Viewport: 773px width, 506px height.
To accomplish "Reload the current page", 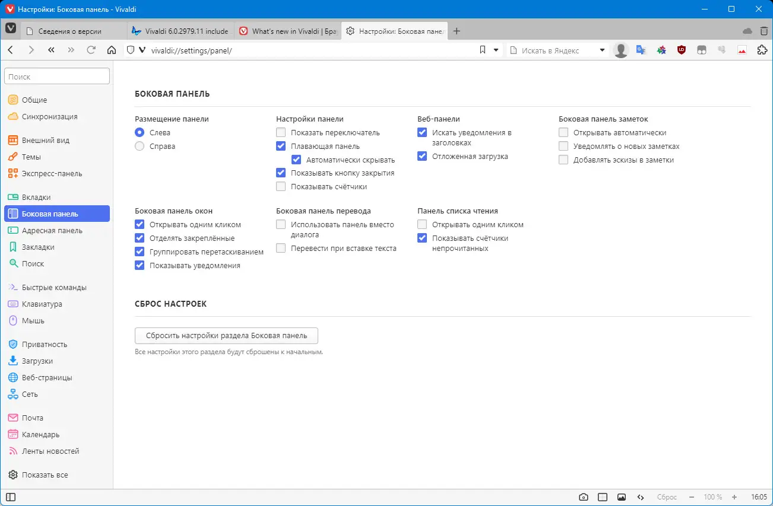I will click(x=91, y=50).
